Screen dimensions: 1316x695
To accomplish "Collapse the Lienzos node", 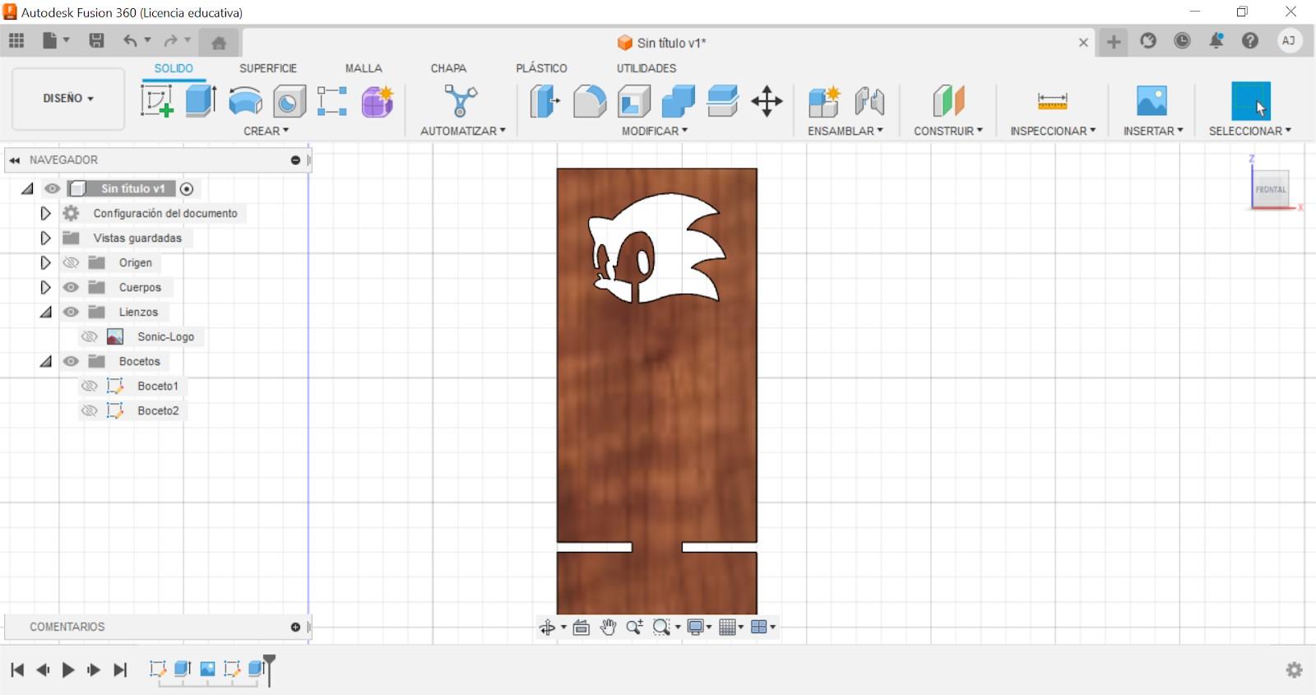I will (x=46, y=313).
